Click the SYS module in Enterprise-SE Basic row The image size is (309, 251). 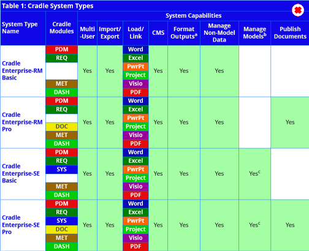(x=61, y=170)
